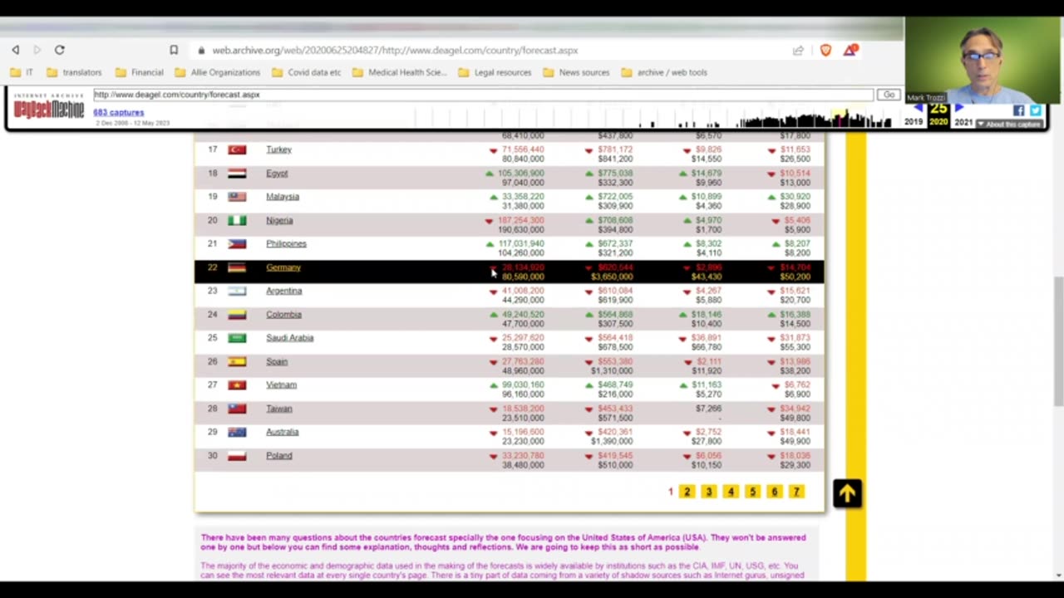This screenshot has width=1064, height=598.
Task: Reload the page with the refresh icon
Action: click(x=59, y=50)
